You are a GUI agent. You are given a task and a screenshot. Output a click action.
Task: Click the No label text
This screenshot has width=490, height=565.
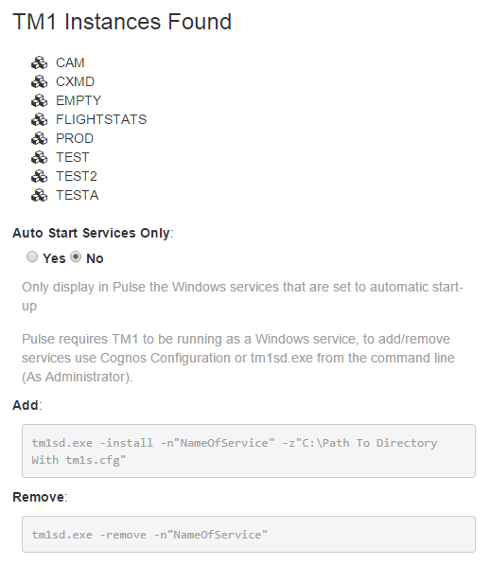coord(95,258)
